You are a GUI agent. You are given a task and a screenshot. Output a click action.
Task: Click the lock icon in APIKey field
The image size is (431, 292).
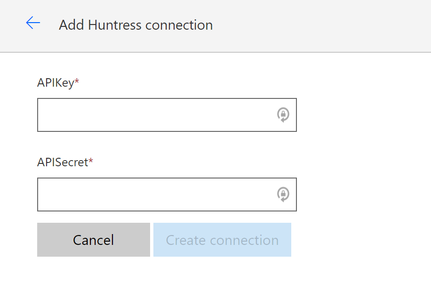283,115
